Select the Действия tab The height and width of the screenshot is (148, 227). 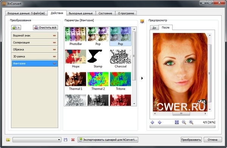pyautogui.click(x=57, y=13)
